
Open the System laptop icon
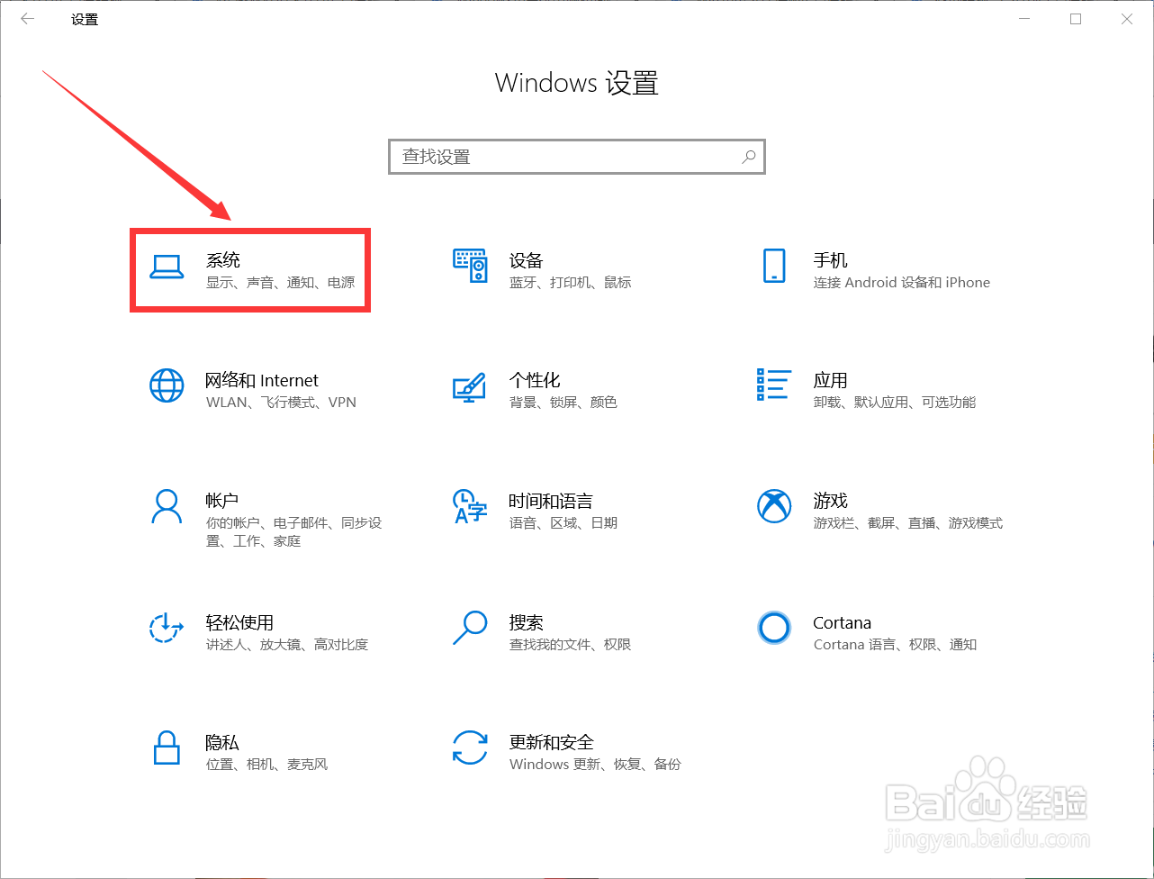pyautogui.click(x=167, y=267)
